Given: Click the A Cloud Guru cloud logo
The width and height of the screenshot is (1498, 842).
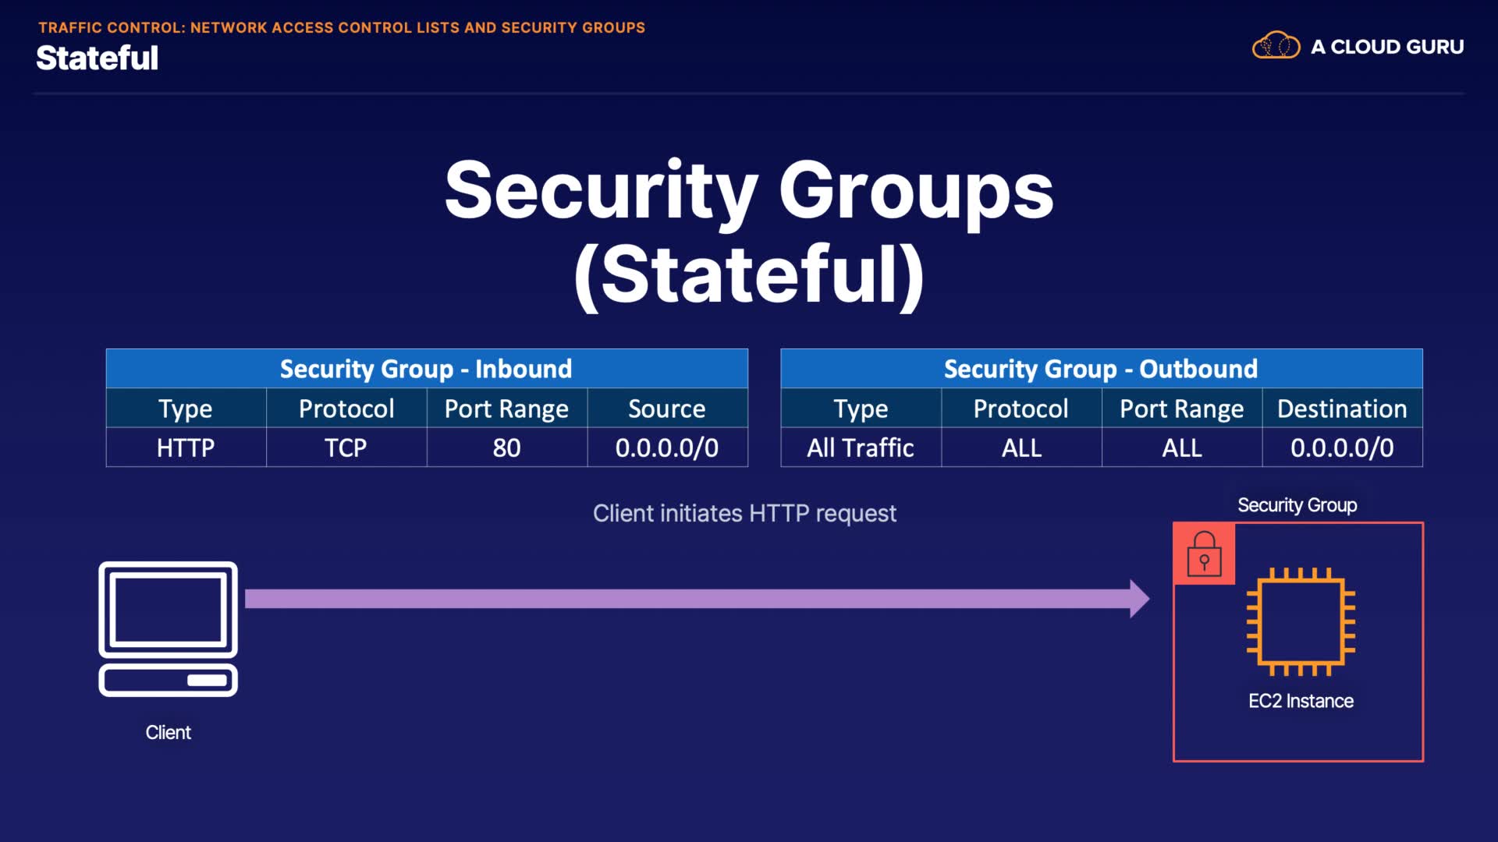Looking at the screenshot, I should tap(1276, 46).
